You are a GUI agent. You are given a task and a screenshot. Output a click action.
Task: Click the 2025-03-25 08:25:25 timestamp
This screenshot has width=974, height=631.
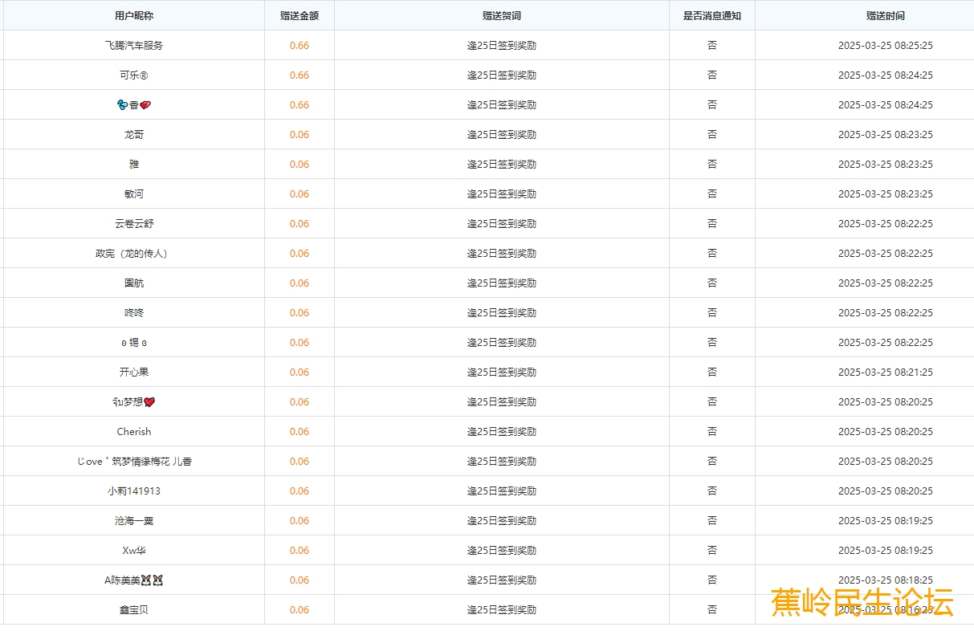tap(885, 46)
